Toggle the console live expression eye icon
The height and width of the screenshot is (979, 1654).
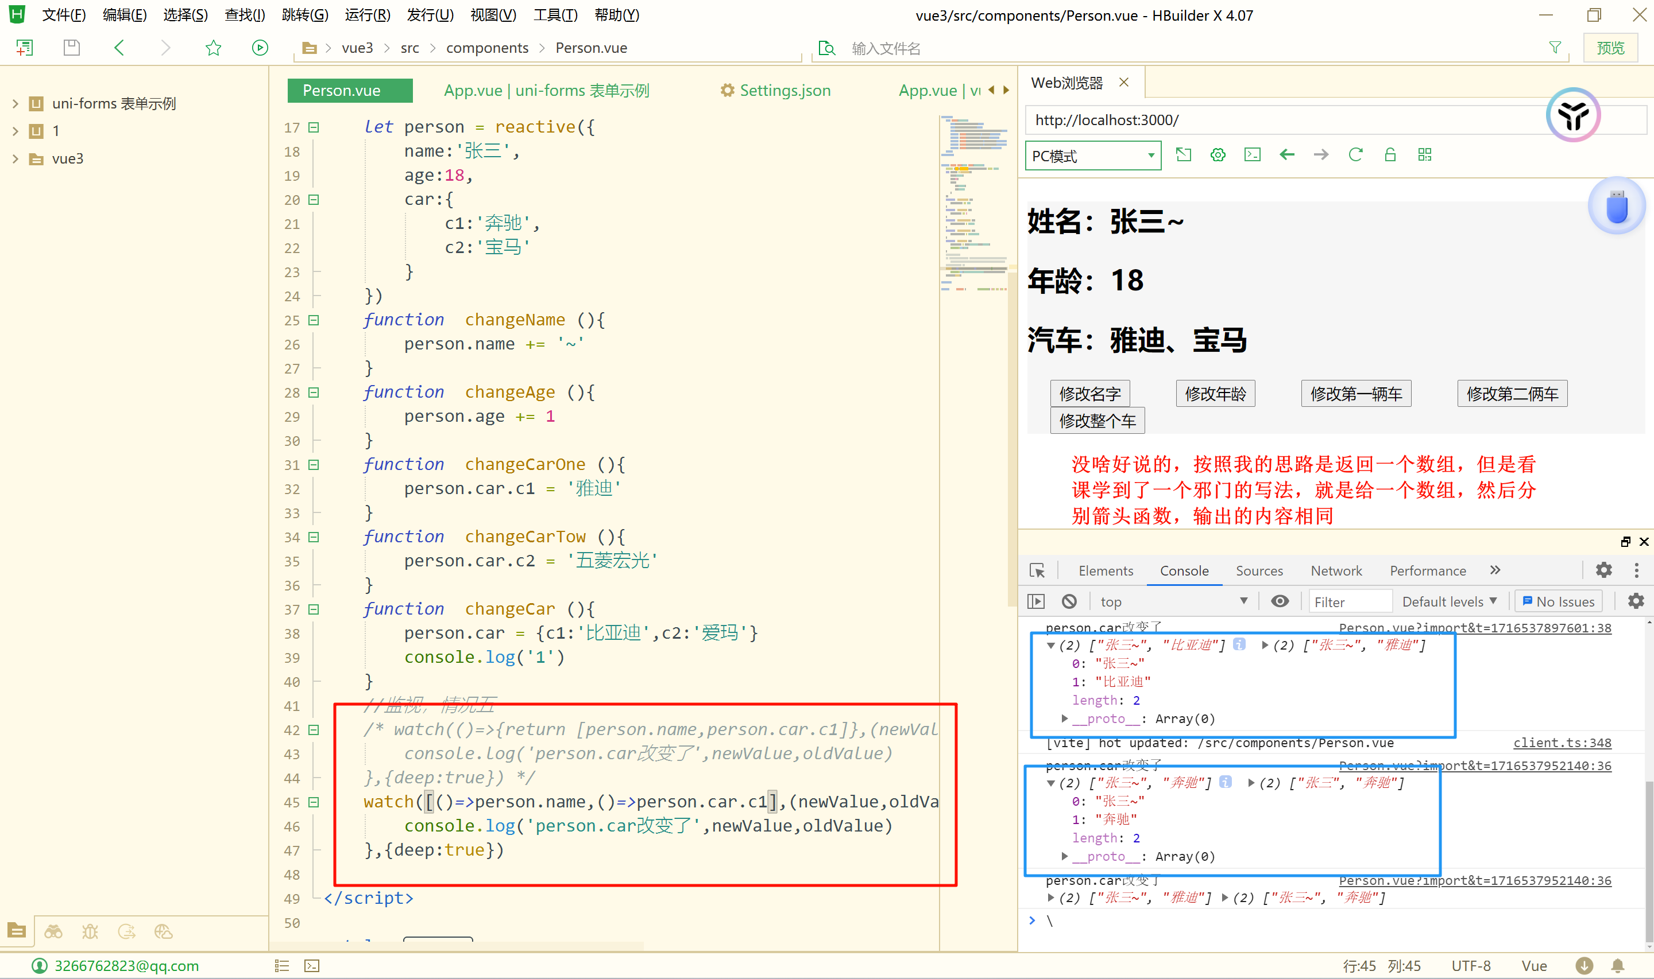(x=1280, y=601)
